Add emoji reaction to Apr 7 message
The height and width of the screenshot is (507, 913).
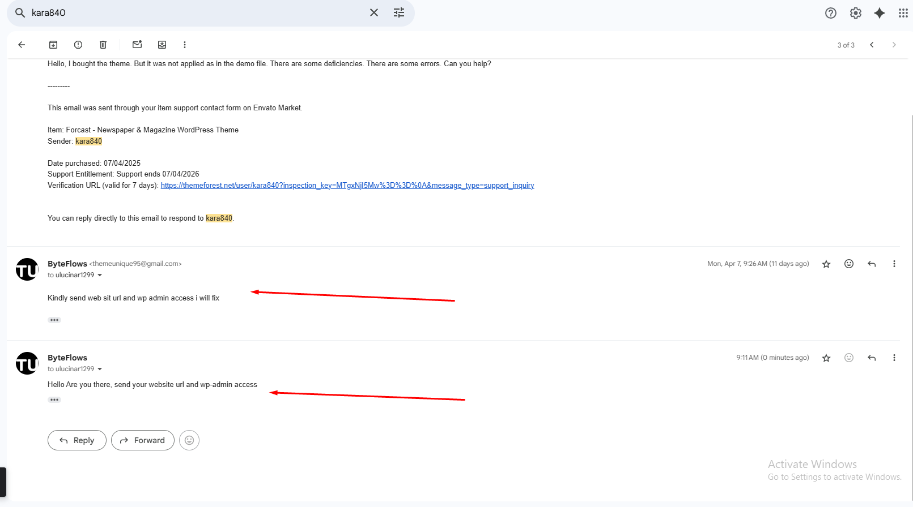[x=849, y=264]
